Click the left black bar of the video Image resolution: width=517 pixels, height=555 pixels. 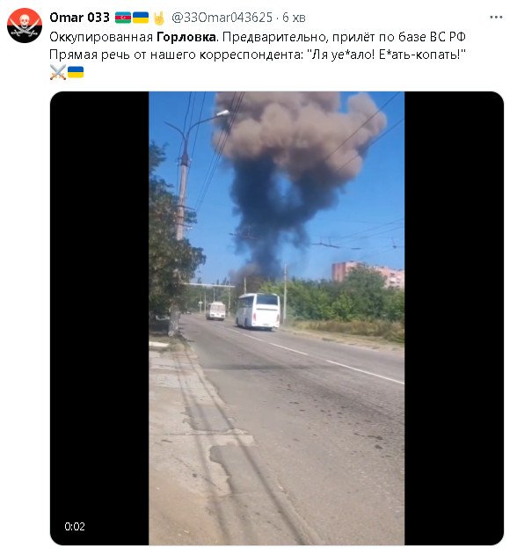99,318
